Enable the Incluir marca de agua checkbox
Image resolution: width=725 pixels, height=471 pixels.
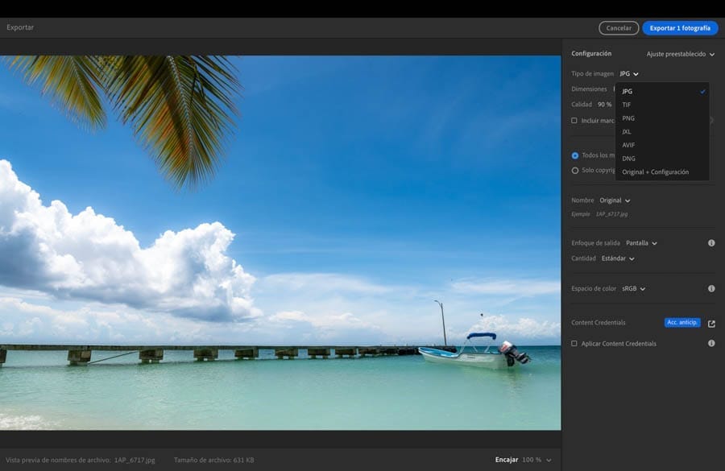(x=574, y=121)
